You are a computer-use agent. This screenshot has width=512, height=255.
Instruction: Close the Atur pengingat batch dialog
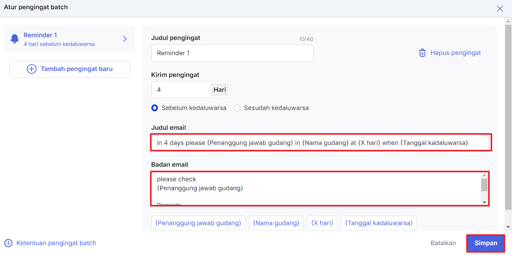500,9
